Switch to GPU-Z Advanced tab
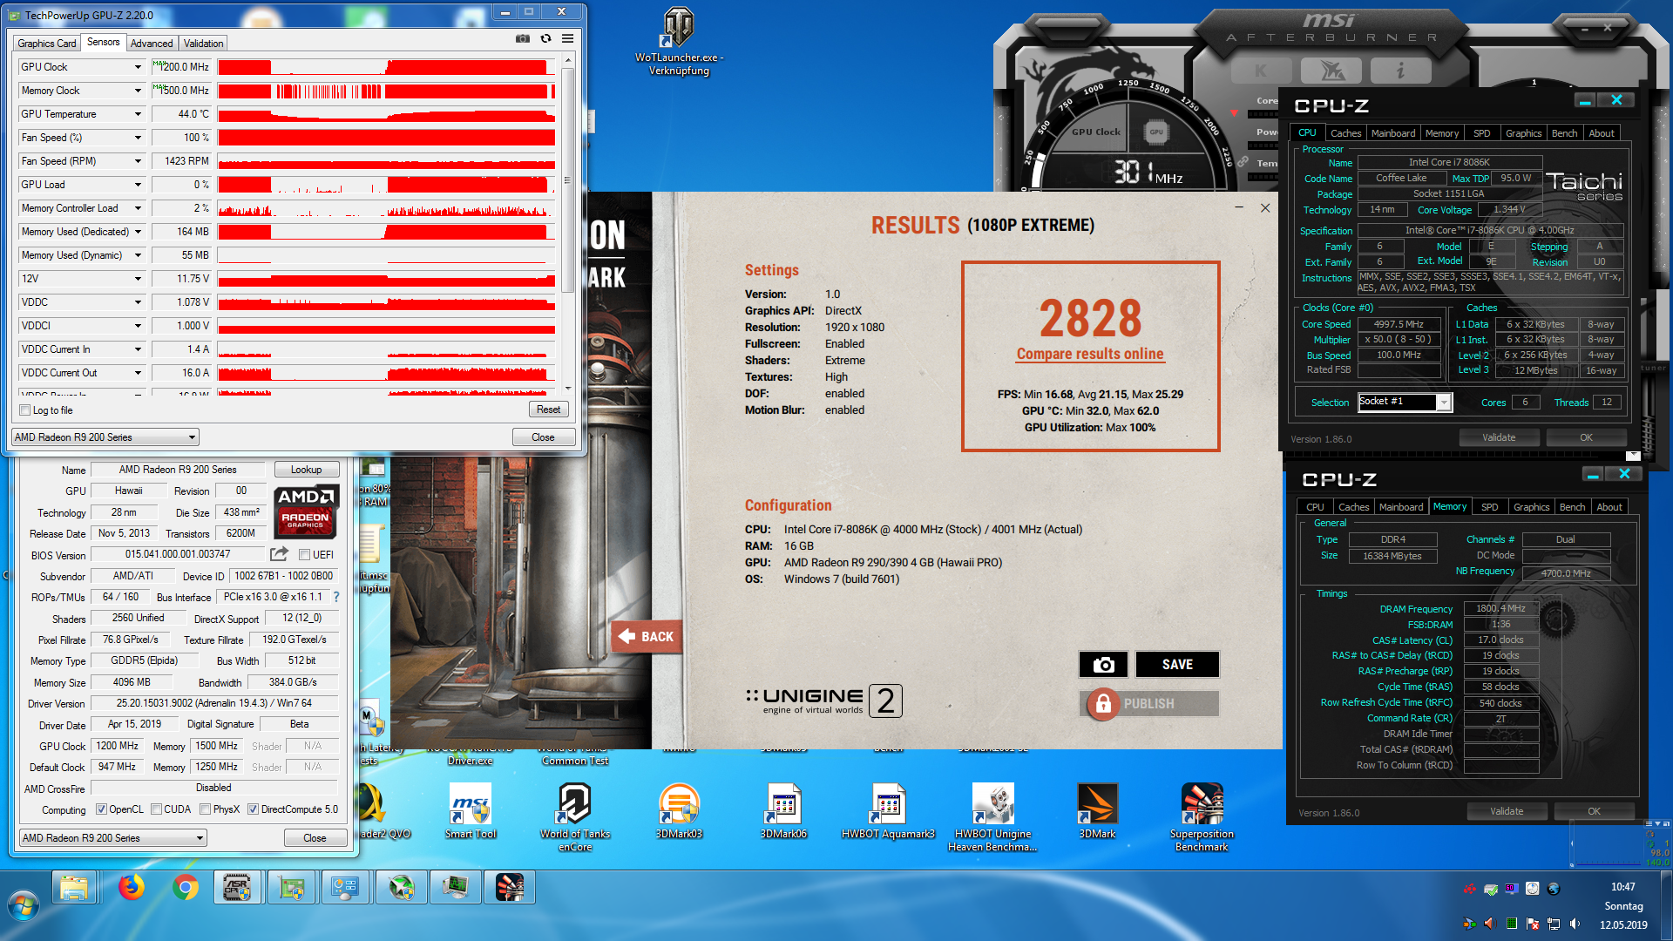Screen dimensions: 1673x941 click(152, 44)
